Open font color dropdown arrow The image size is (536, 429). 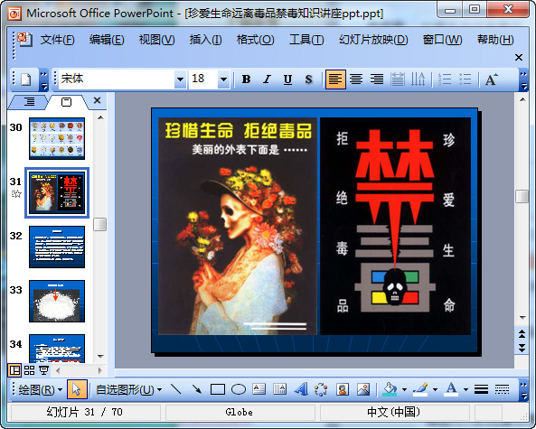coord(465,389)
